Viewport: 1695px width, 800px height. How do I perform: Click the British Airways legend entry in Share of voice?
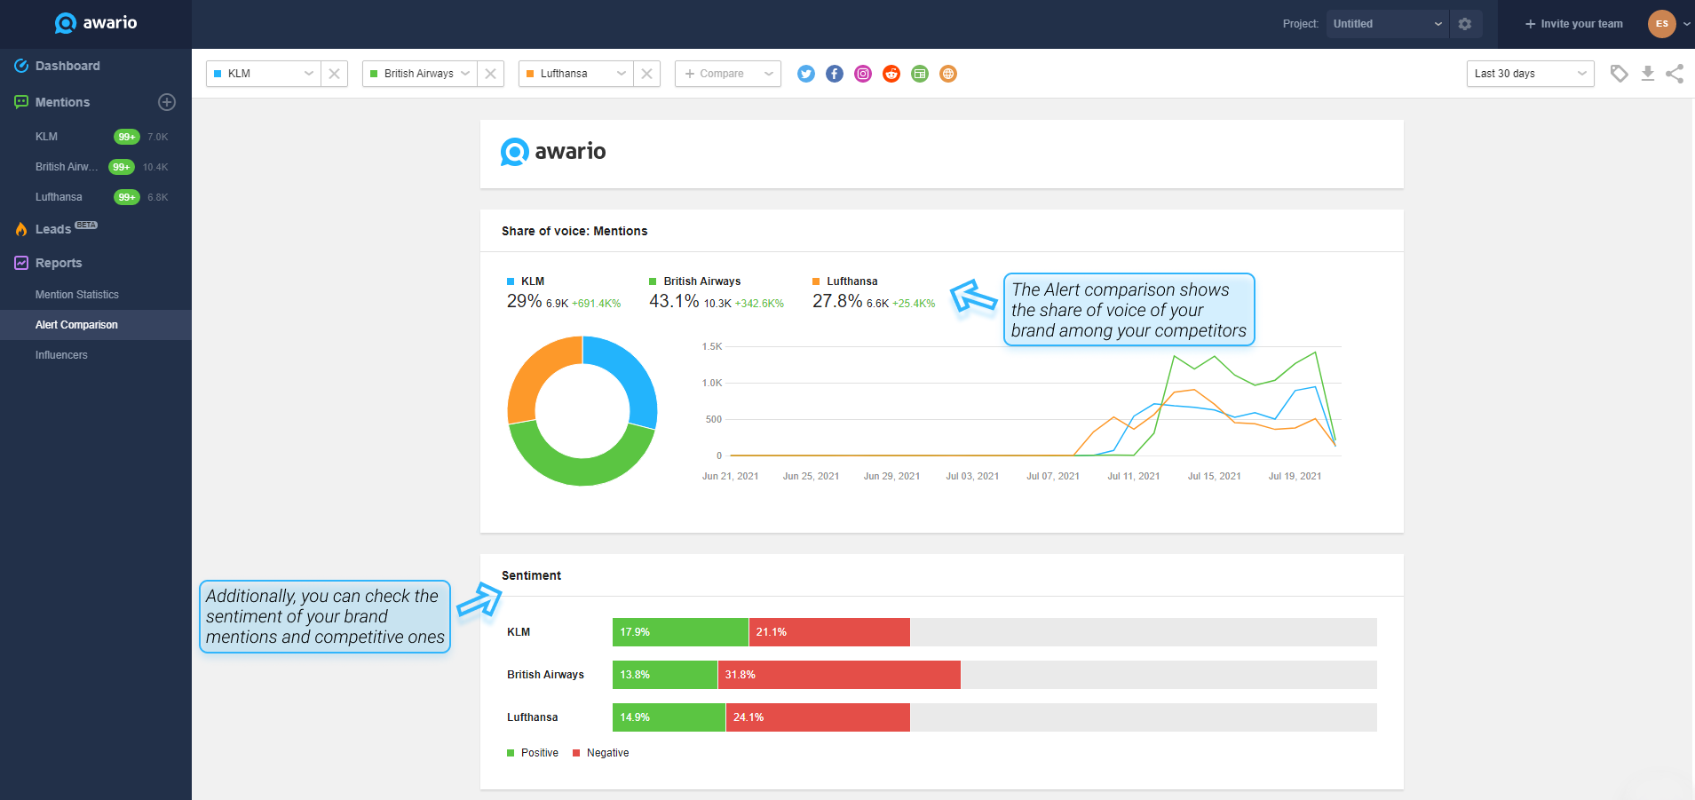695,281
